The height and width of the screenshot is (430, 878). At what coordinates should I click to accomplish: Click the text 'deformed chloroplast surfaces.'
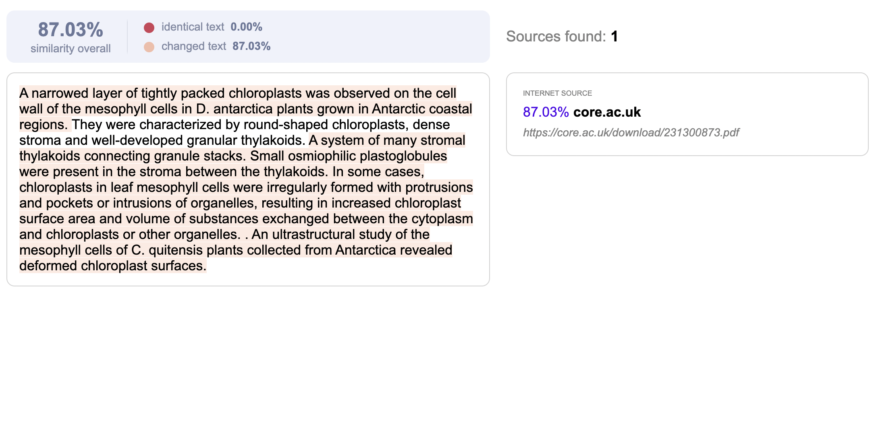pyautogui.click(x=113, y=265)
